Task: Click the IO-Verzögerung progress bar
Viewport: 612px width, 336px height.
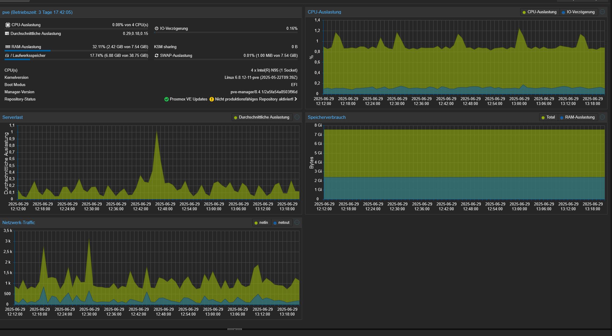Action: click(226, 32)
